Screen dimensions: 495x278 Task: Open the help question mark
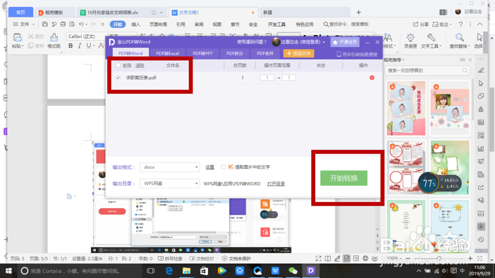pos(460,24)
